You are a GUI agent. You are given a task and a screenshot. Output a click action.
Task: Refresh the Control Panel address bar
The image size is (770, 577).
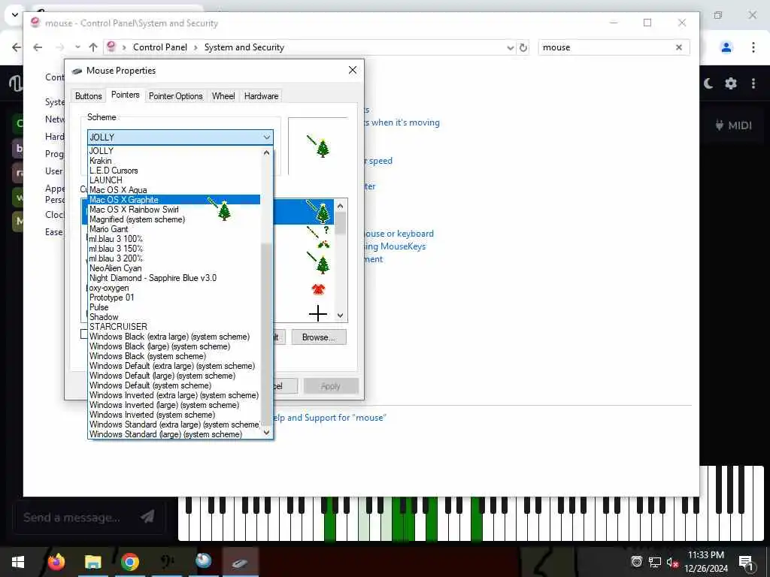(x=523, y=47)
